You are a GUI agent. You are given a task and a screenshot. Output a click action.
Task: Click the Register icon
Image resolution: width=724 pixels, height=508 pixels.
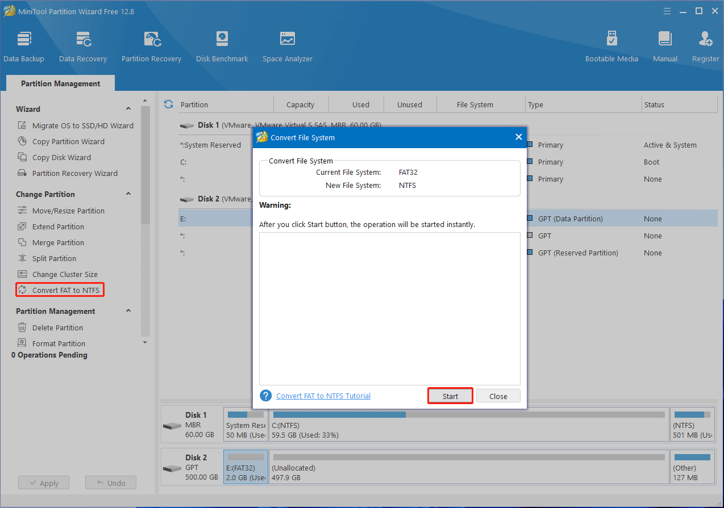(705, 47)
